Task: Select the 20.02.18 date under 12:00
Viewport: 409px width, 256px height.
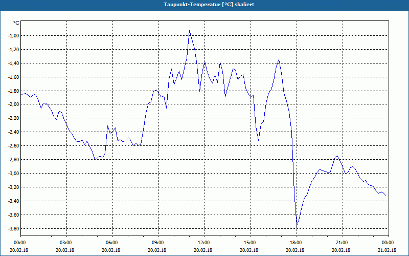Action: [203, 250]
